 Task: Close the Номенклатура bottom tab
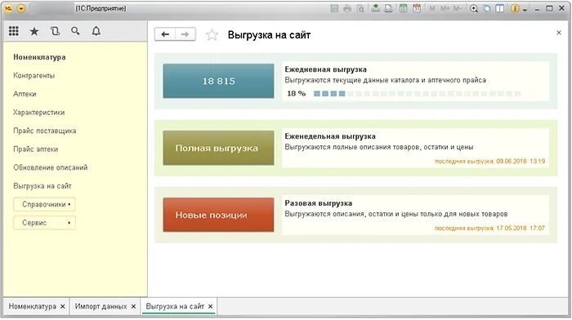tap(63, 306)
